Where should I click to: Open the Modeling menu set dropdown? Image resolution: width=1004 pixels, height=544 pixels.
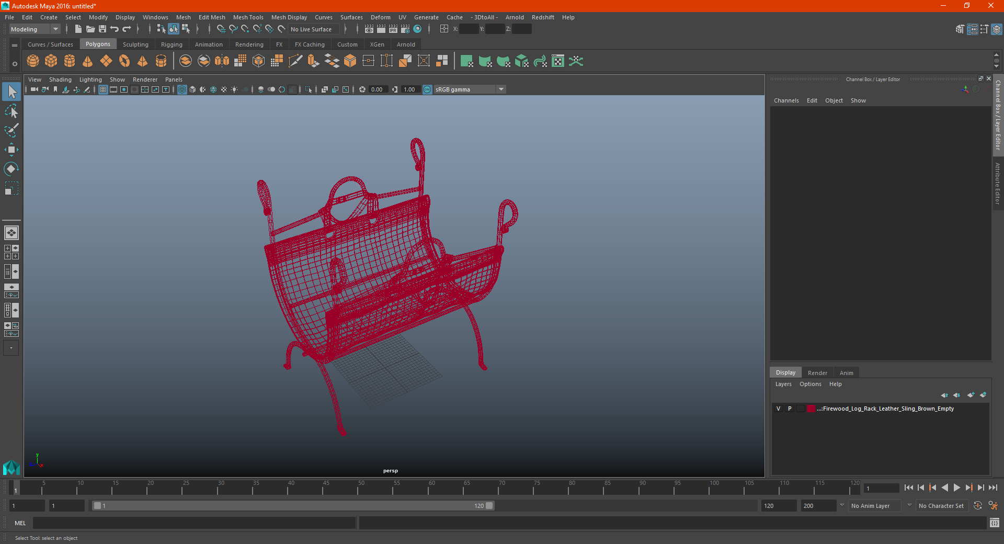(35, 29)
